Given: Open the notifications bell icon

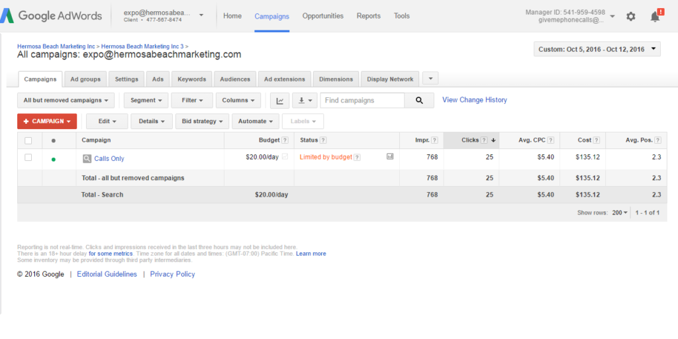Looking at the screenshot, I should click(x=655, y=17).
